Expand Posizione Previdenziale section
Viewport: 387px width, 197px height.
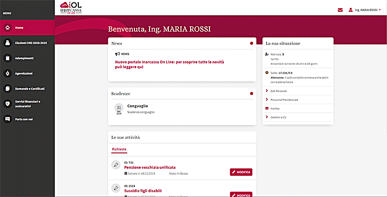point(284,100)
